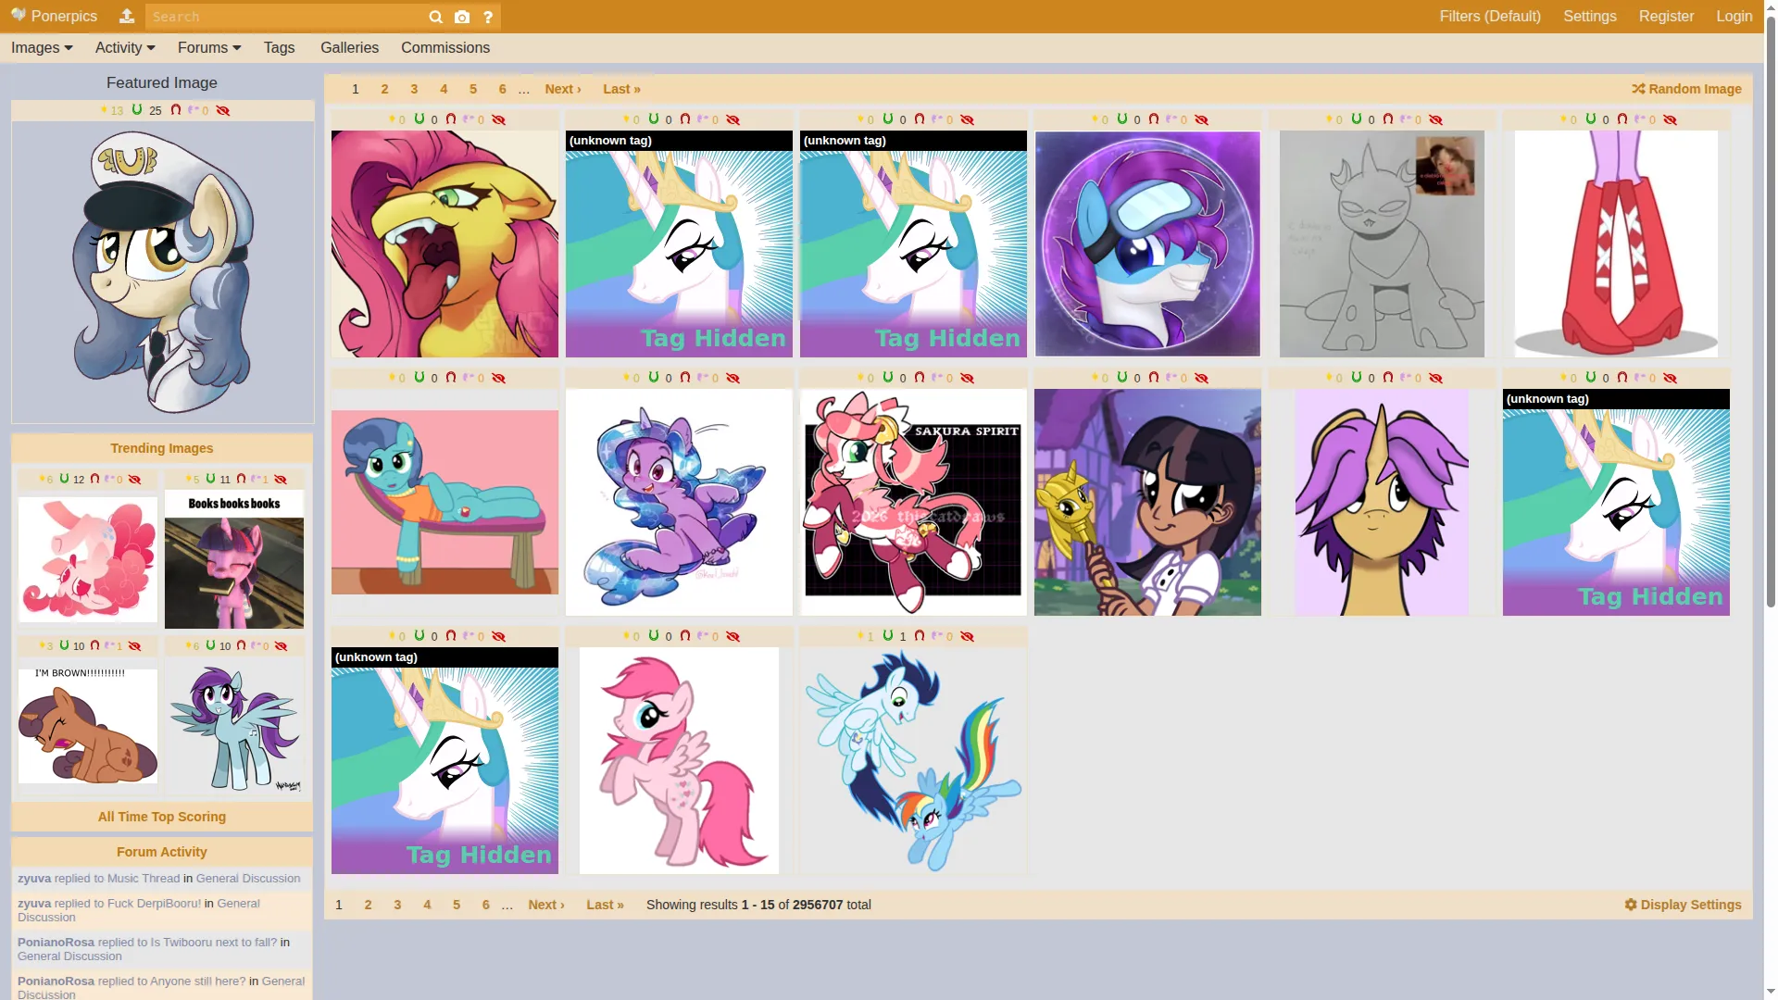Viewport: 1778px width, 1000px height.
Task: Open All Time Top Scoring link
Action: pyautogui.click(x=162, y=817)
